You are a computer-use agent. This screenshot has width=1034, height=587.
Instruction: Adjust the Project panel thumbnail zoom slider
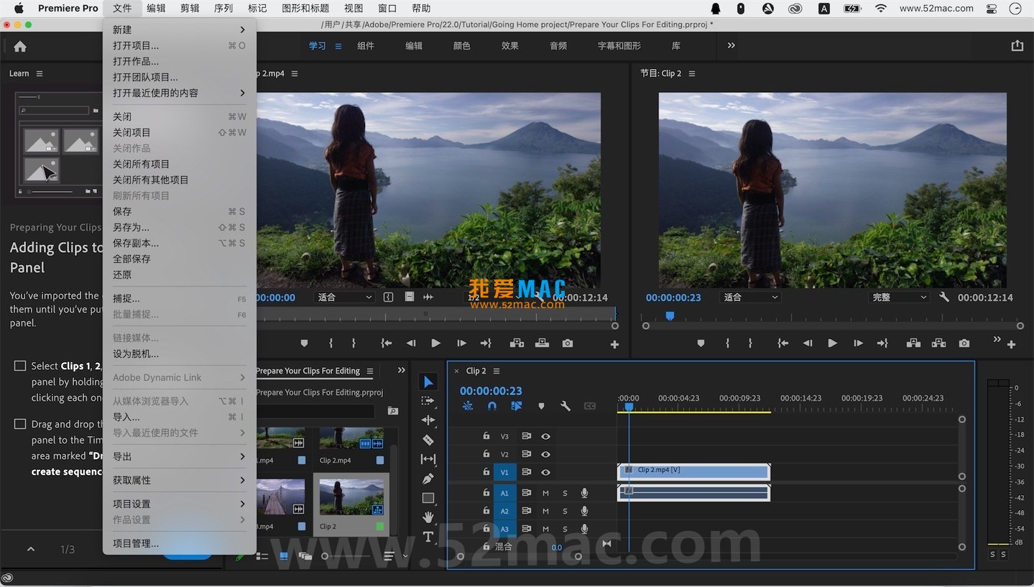click(347, 556)
